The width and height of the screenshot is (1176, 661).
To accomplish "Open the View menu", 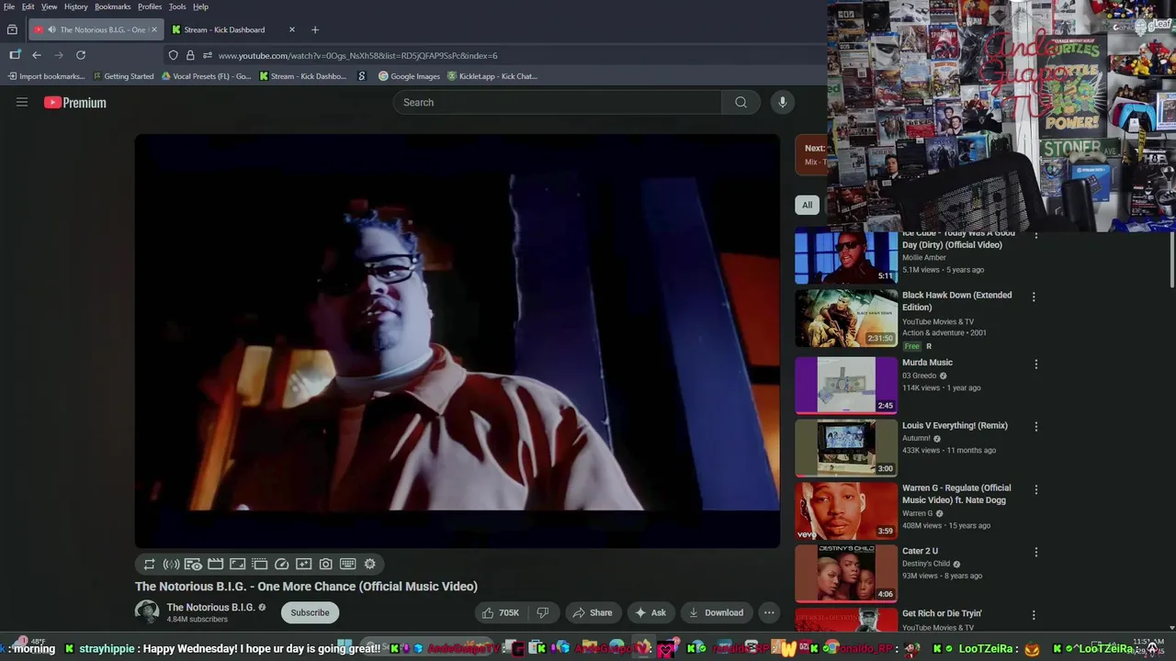I will [x=49, y=6].
